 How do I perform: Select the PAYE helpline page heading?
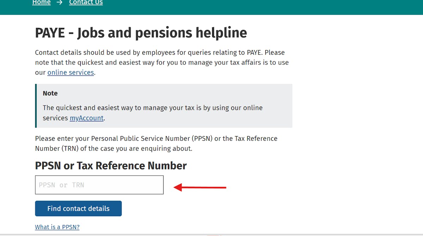tap(141, 32)
